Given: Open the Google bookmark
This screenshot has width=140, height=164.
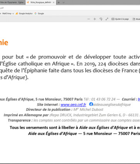Looking at the screenshot, I should pos(39,14).
